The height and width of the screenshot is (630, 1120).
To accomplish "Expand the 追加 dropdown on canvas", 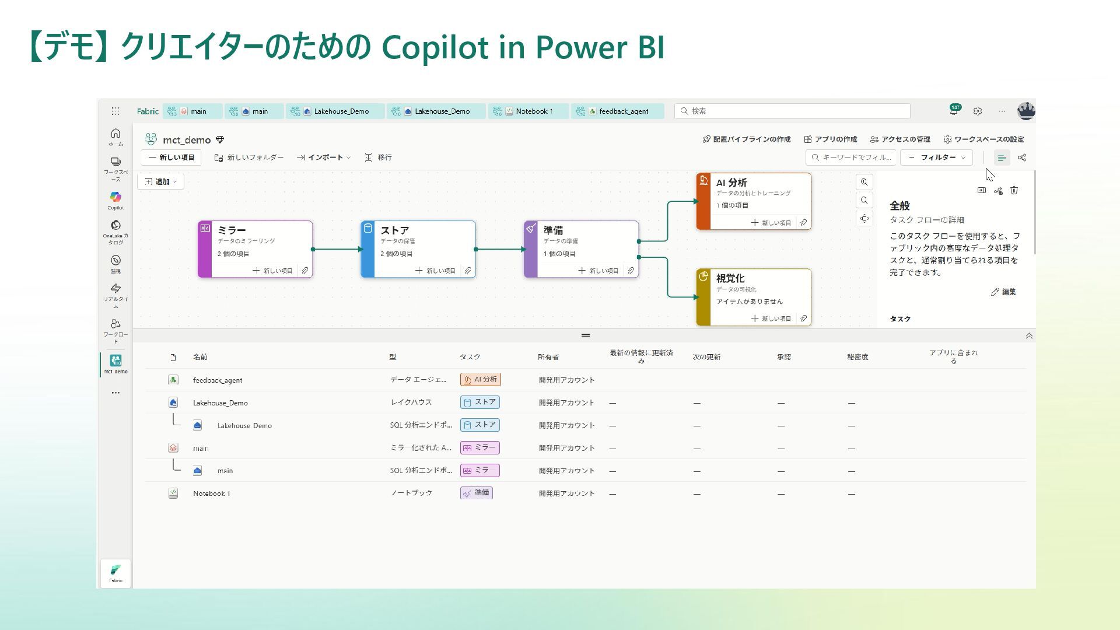I will pyautogui.click(x=160, y=181).
